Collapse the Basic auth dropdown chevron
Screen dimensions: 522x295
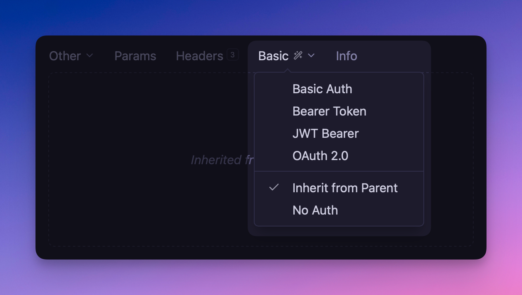coord(312,55)
